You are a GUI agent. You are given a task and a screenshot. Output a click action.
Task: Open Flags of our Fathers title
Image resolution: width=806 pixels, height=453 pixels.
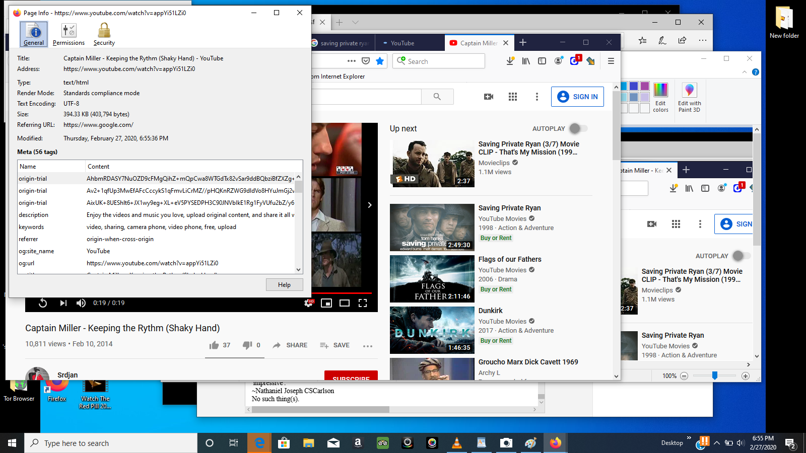coord(510,259)
